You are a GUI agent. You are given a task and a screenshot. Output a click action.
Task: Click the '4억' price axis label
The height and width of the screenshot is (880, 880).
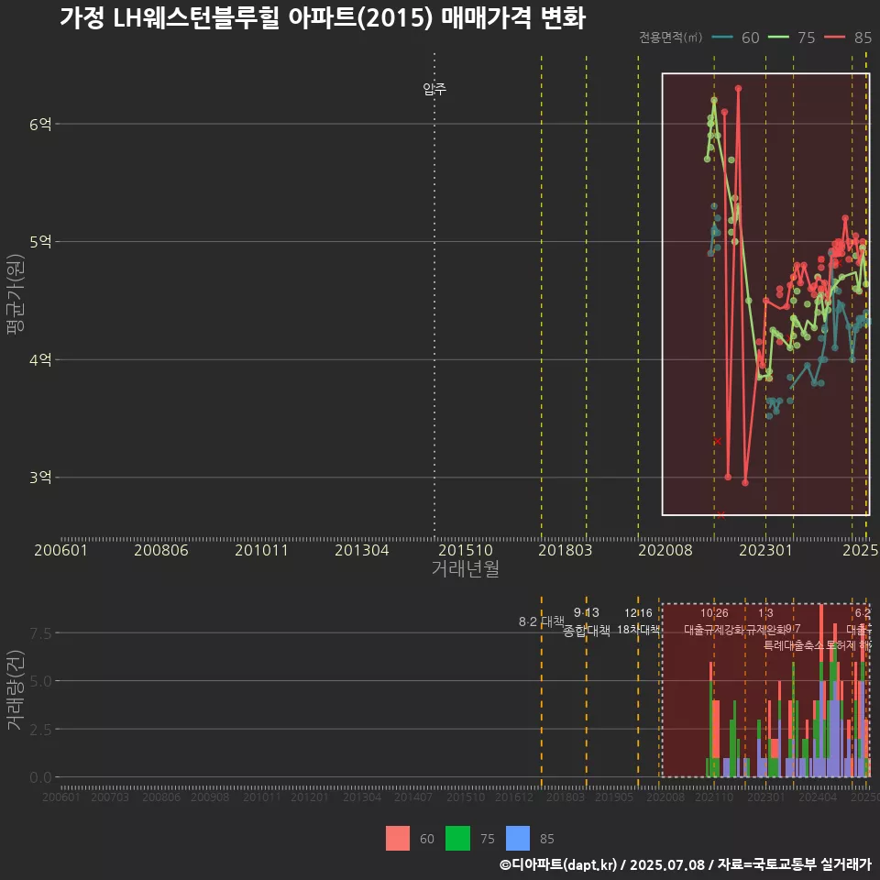point(40,359)
